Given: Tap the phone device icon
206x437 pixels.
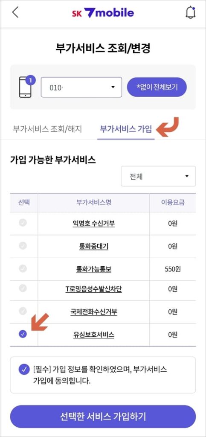Looking at the screenshot, I should [25, 87].
